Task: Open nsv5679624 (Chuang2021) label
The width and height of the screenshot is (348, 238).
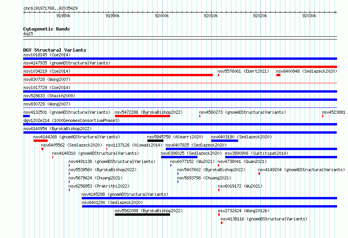Action: [x=95, y=178]
